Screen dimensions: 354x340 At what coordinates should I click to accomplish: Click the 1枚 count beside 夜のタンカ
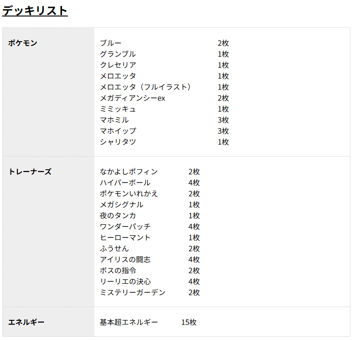click(x=194, y=216)
